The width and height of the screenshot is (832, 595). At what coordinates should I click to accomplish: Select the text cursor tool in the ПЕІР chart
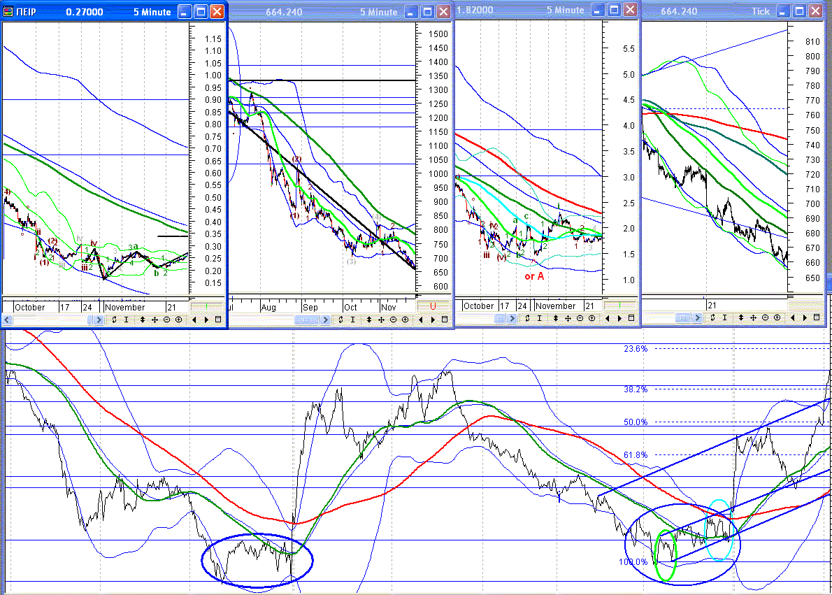pos(127,320)
